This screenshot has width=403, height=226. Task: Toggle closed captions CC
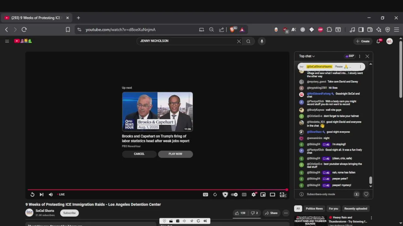click(x=244, y=195)
